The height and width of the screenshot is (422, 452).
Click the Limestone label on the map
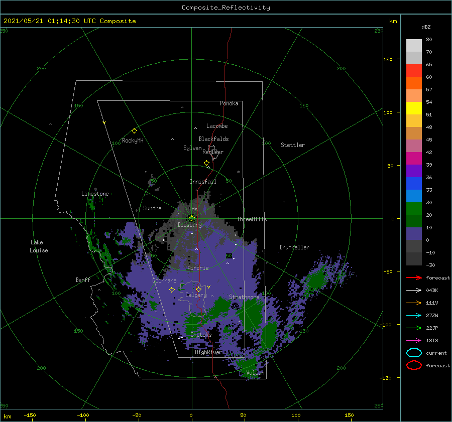click(x=95, y=194)
